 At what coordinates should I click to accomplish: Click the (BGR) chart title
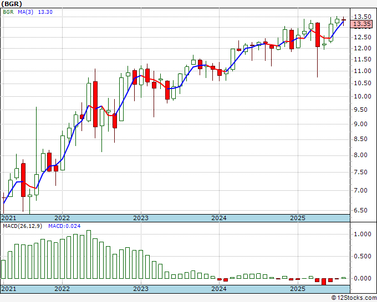point(12,4)
